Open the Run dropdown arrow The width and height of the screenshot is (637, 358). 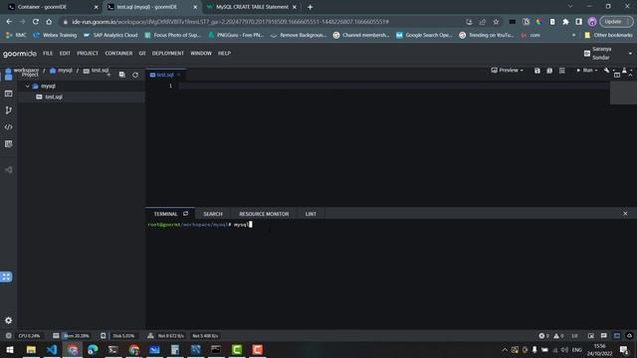[596, 71]
